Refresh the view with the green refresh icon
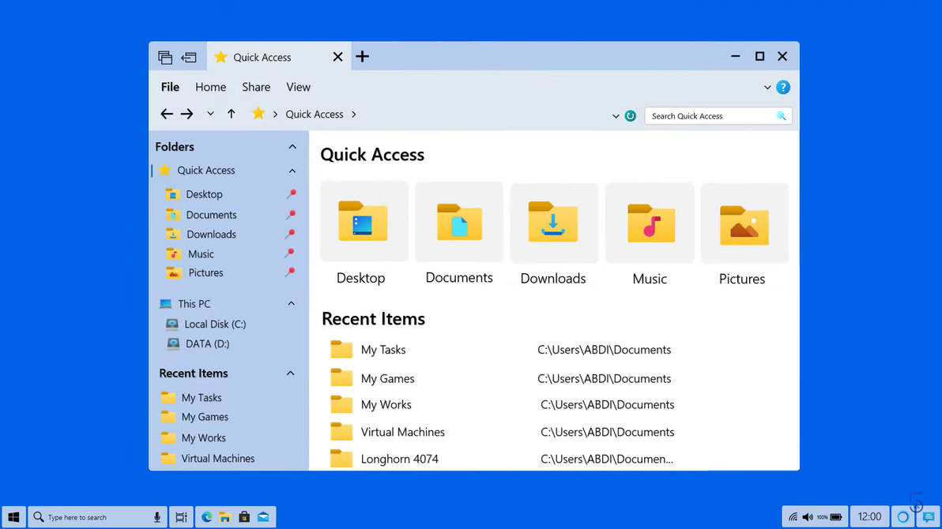942x529 pixels. click(x=630, y=116)
